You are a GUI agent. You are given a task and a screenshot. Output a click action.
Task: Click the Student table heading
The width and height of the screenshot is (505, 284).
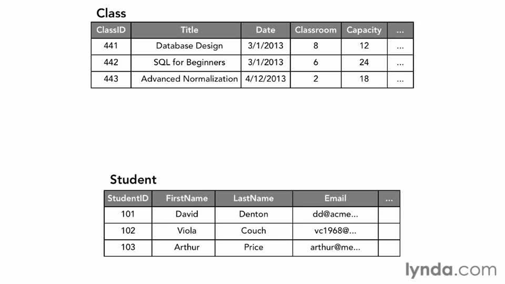(133, 180)
